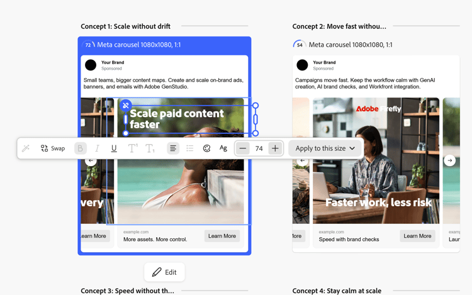Viewport: 472px width, 295px height.
Task: Click the Edit button below Concept 1
Action: pyautogui.click(x=164, y=272)
